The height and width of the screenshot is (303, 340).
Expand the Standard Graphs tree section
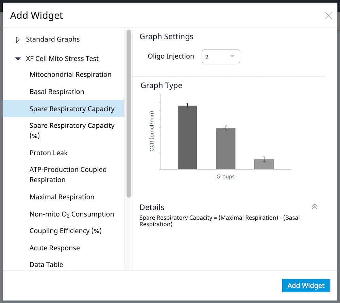pyautogui.click(x=18, y=40)
